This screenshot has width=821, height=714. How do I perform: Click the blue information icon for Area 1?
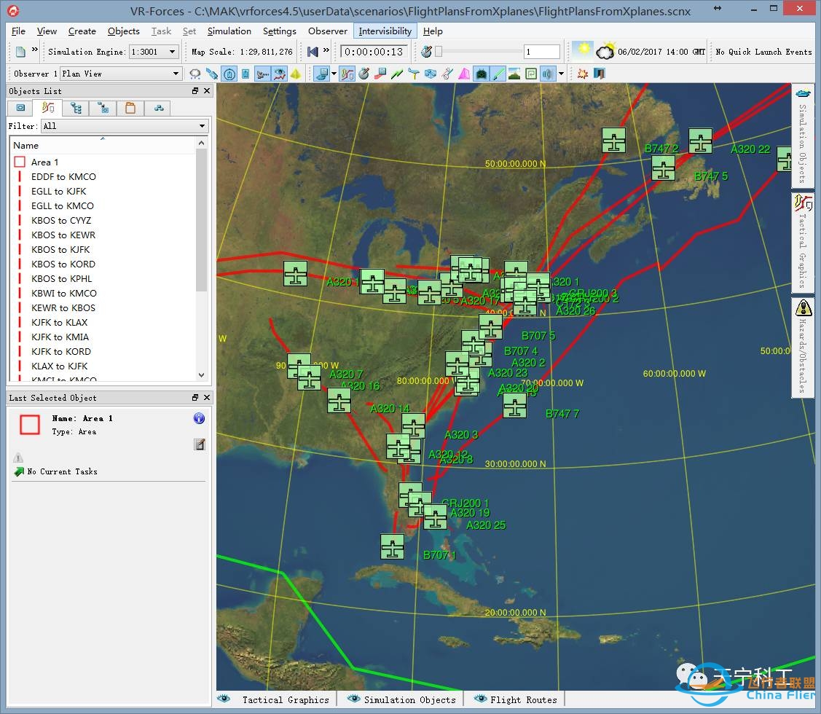(x=199, y=418)
